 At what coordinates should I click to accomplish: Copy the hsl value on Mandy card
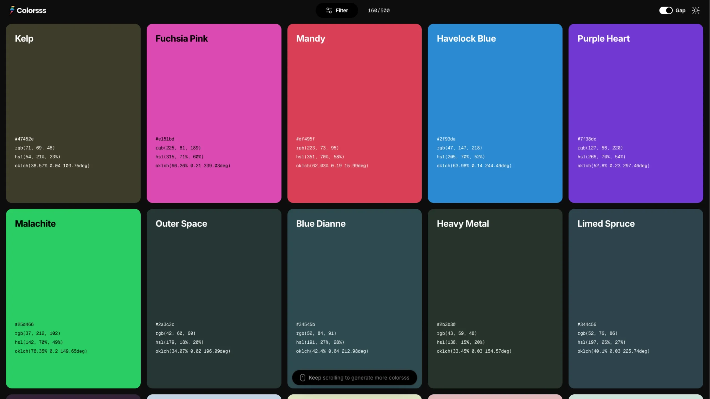click(x=320, y=157)
